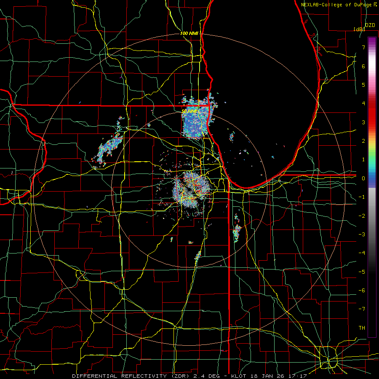Select the -2 value on the color scale
Screen dimensions: 379x379
[362, 216]
